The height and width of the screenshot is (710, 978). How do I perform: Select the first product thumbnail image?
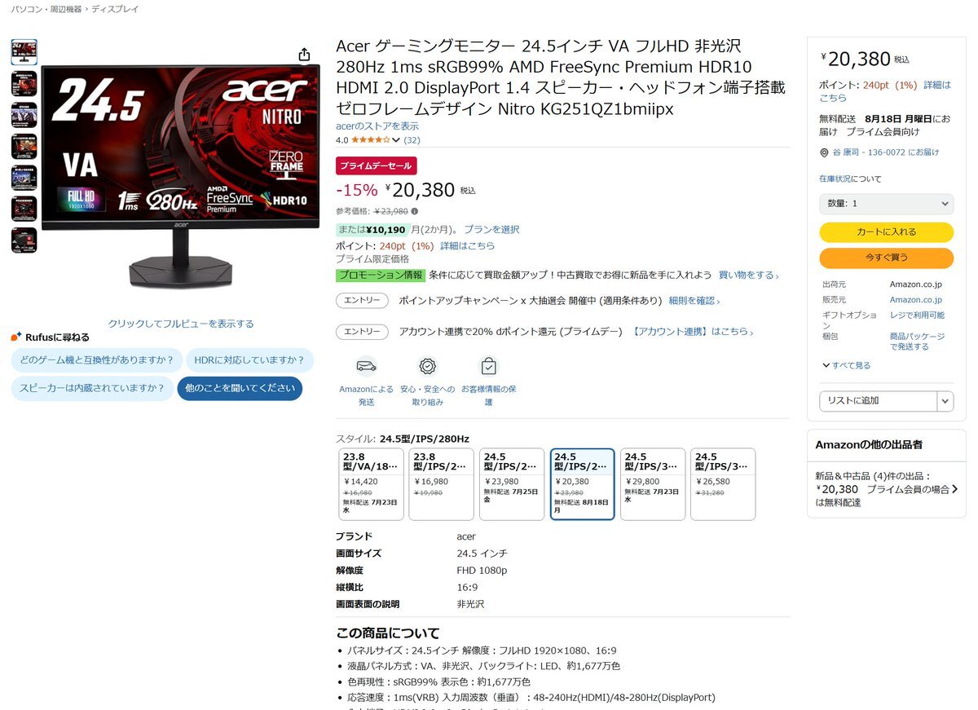tap(24, 52)
